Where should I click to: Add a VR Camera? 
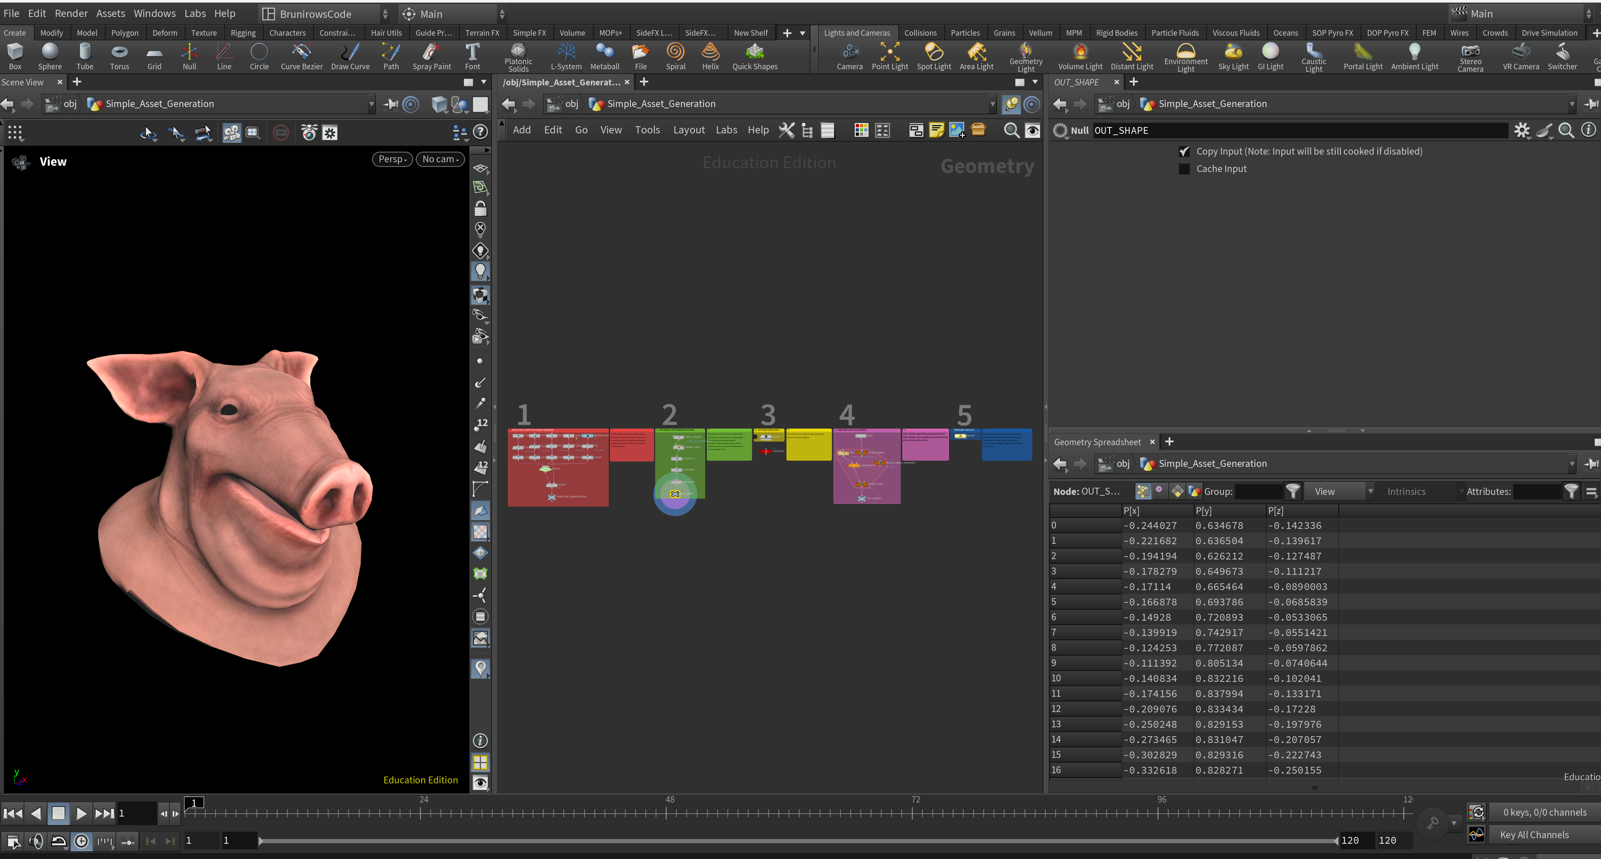tap(1521, 57)
